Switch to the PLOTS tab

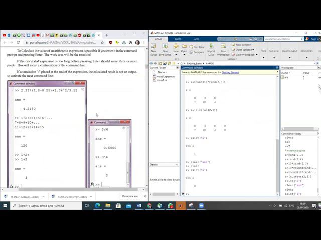(178, 39)
